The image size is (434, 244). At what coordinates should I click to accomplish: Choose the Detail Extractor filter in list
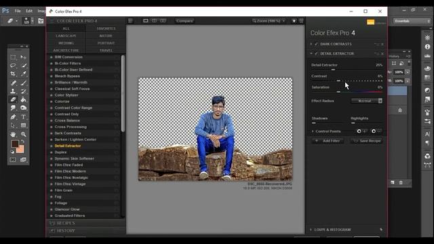point(68,146)
